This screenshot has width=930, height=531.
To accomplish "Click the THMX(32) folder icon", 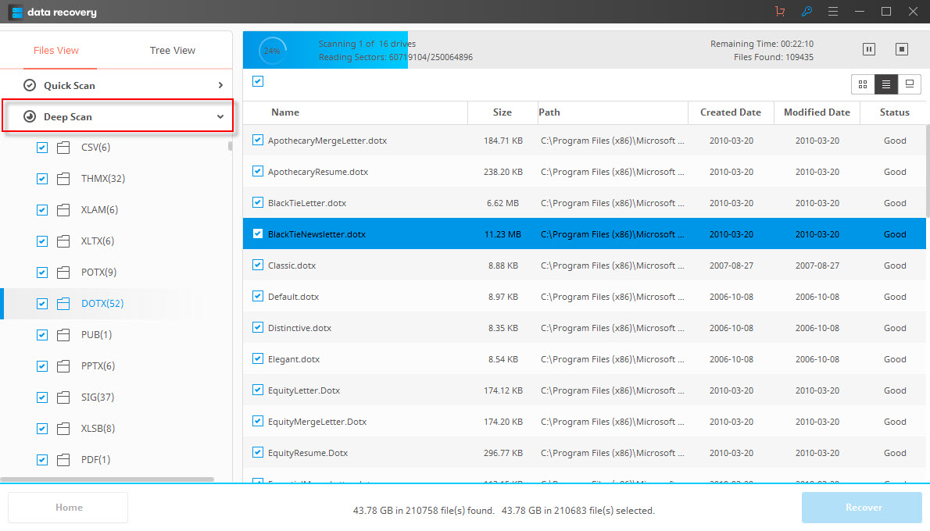I will (x=63, y=179).
